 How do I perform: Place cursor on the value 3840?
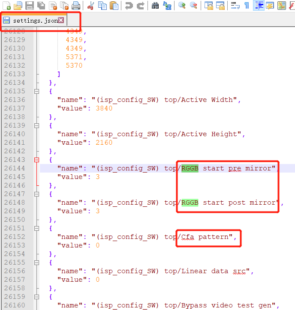pos(104,108)
